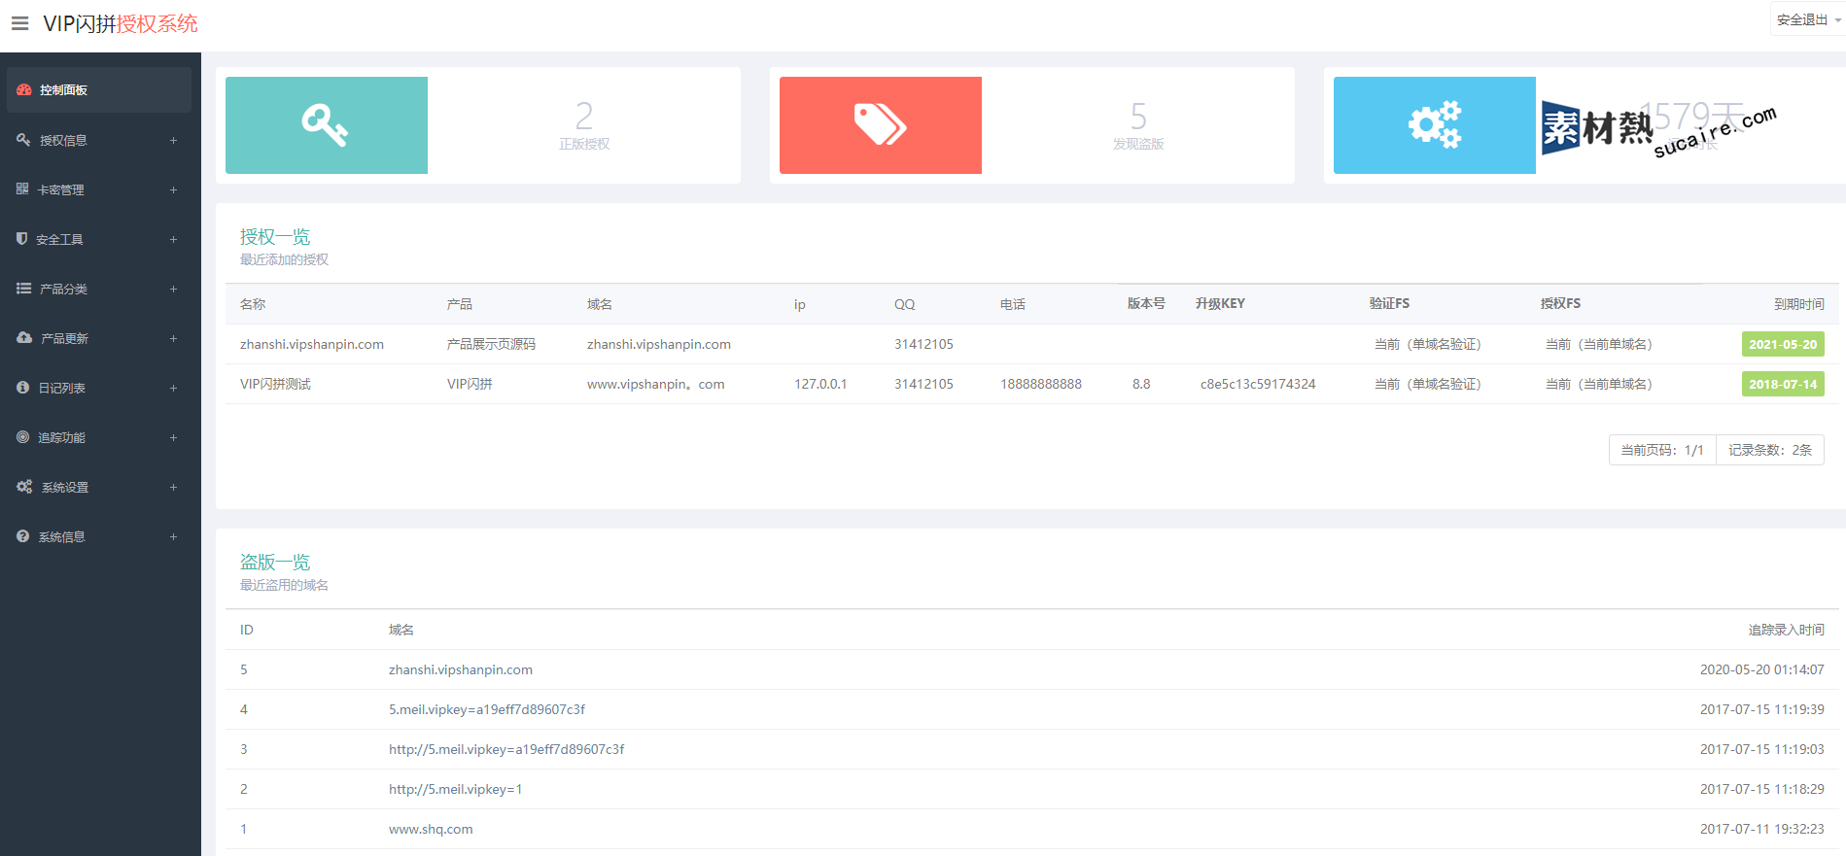The height and width of the screenshot is (856, 1846).
Task: Open the 授权信息 menu item
Action: [x=98, y=140]
